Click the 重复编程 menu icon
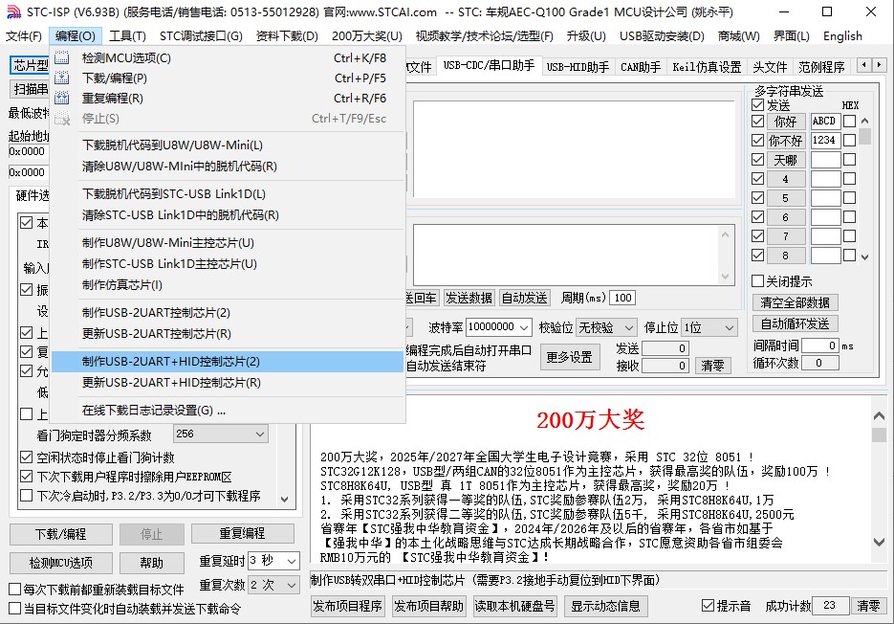 click(61, 98)
